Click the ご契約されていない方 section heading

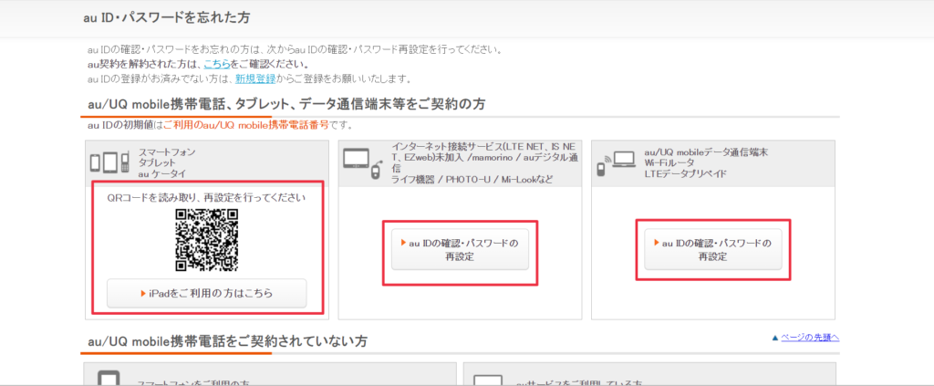pos(227,341)
